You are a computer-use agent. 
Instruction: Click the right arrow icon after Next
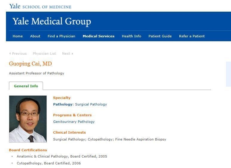click(x=72, y=54)
